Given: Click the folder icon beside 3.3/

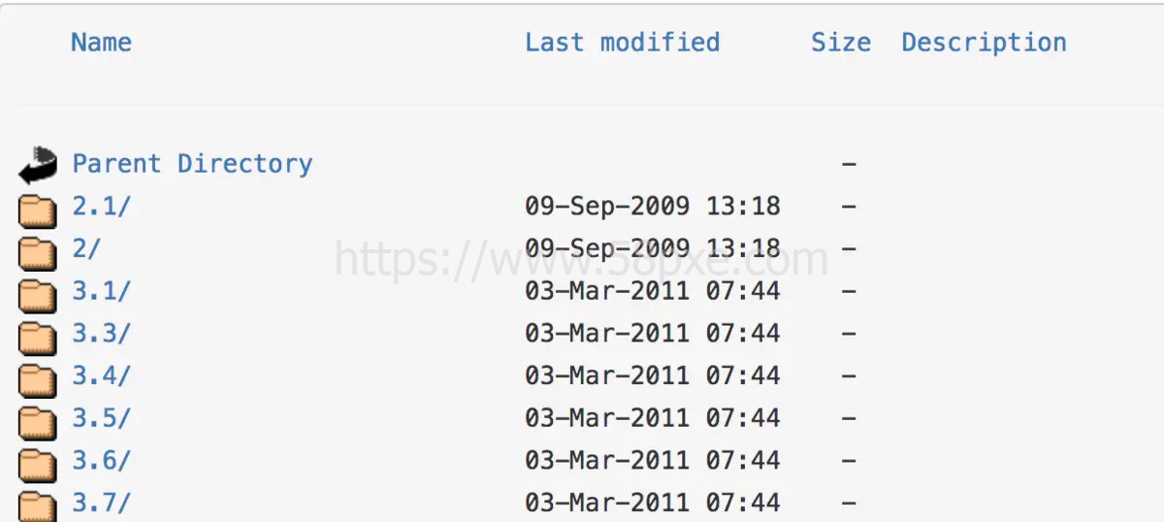Looking at the screenshot, I should tap(39, 336).
